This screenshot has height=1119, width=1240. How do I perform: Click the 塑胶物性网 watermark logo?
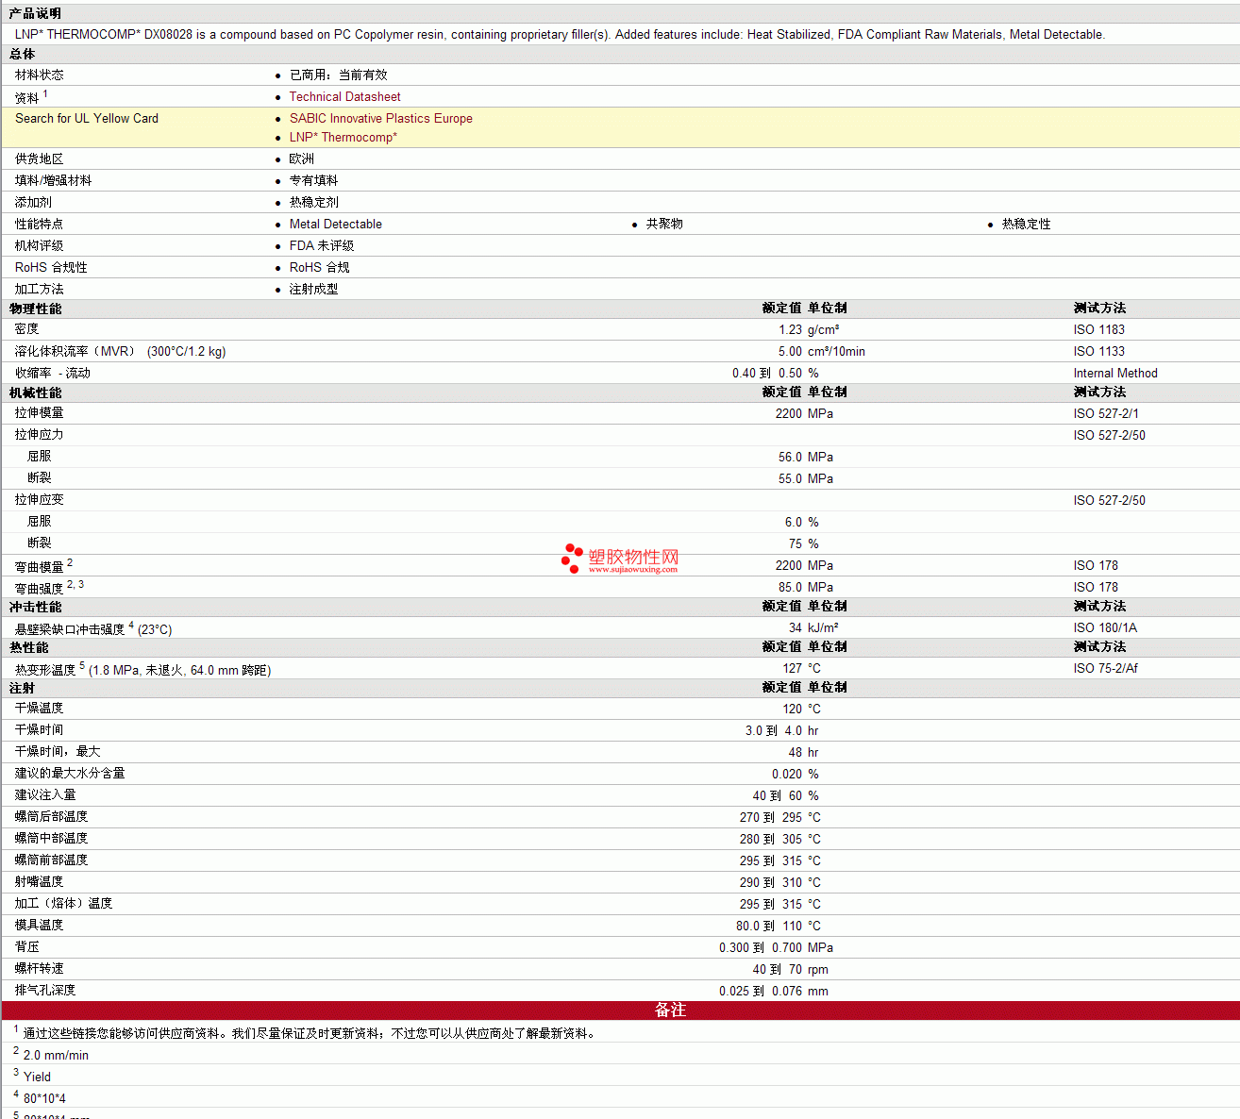click(620, 558)
